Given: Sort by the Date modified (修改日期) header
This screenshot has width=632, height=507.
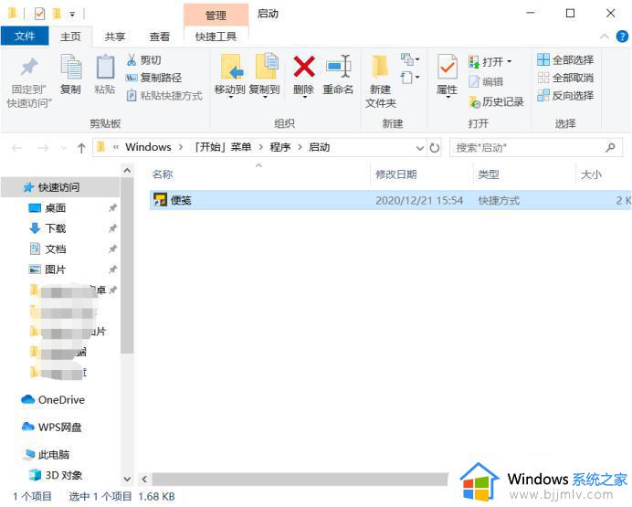Looking at the screenshot, I should click(x=395, y=174).
